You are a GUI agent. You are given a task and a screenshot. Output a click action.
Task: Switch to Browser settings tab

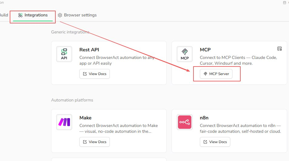[x=77, y=15]
